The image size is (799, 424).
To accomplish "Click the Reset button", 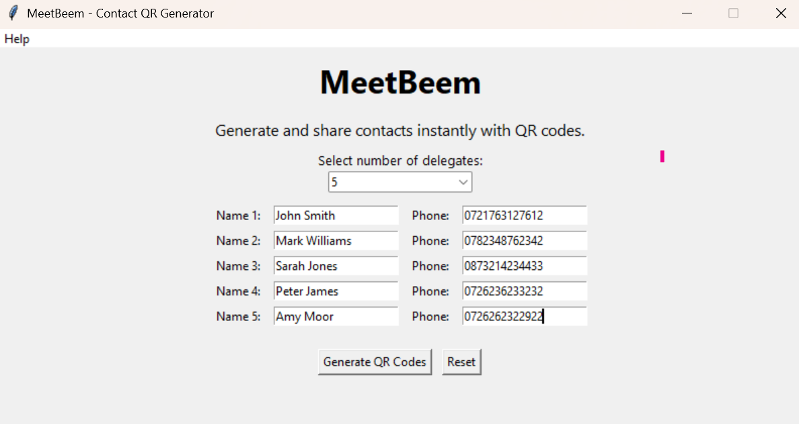I will [461, 362].
